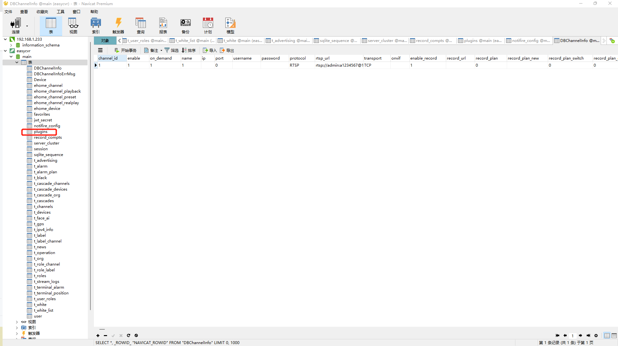Open the 连接 connection tool
Screen dimensions: 618x346
click(15, 26)
